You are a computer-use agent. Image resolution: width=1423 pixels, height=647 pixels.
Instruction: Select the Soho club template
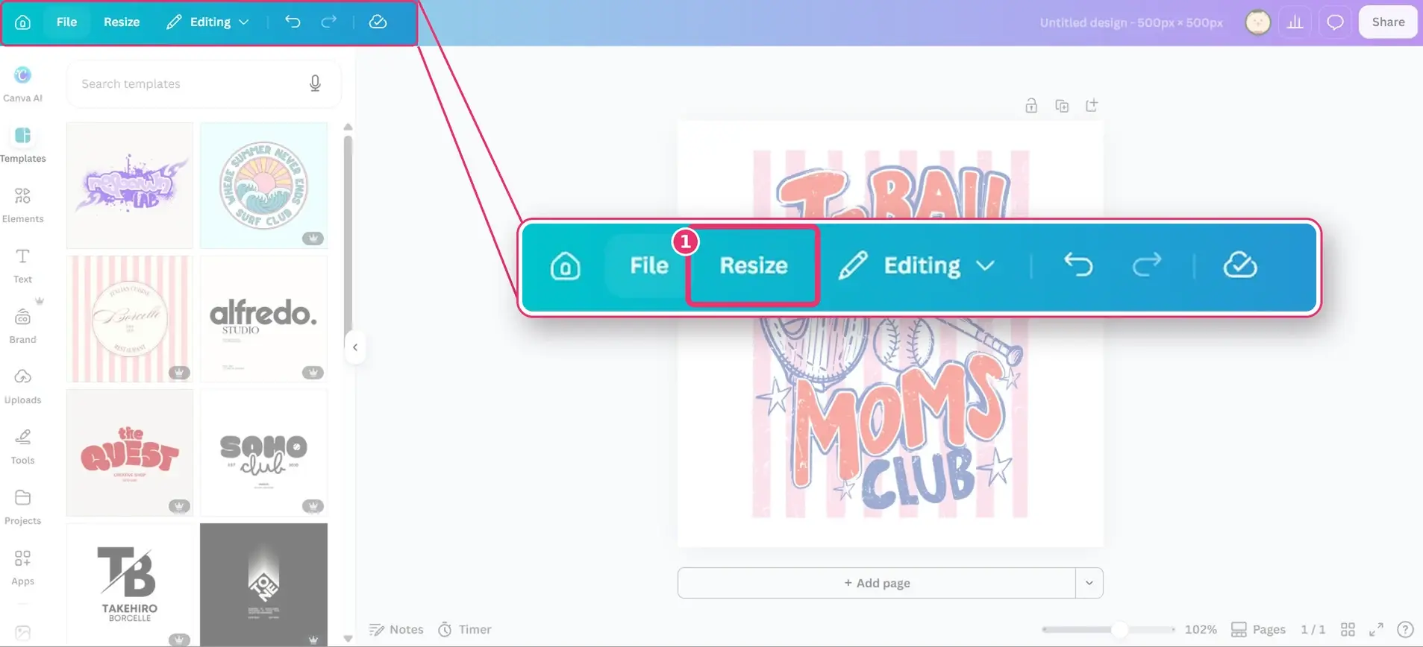(263, 452)
